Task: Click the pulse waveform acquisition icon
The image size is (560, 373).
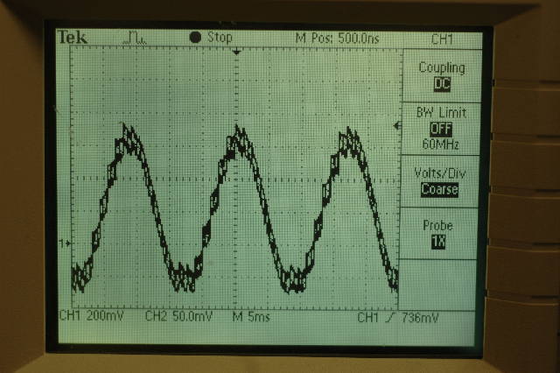Action: (x=137, y=38)
